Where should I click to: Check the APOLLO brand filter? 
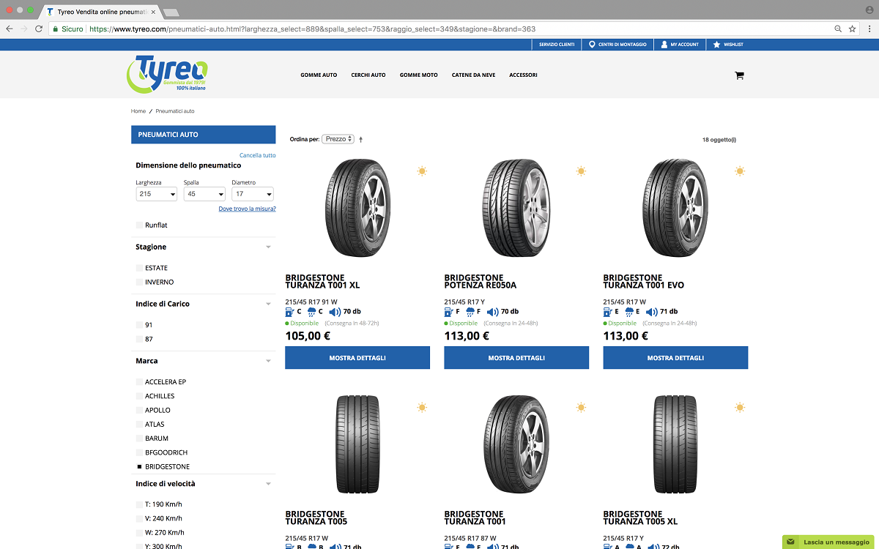coord(139,410)
